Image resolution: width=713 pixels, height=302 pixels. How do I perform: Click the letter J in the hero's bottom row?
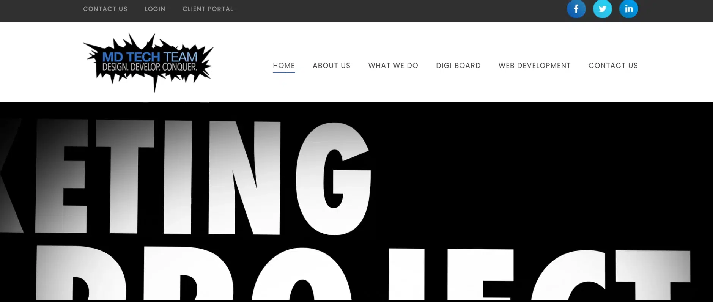coord(406,274)
